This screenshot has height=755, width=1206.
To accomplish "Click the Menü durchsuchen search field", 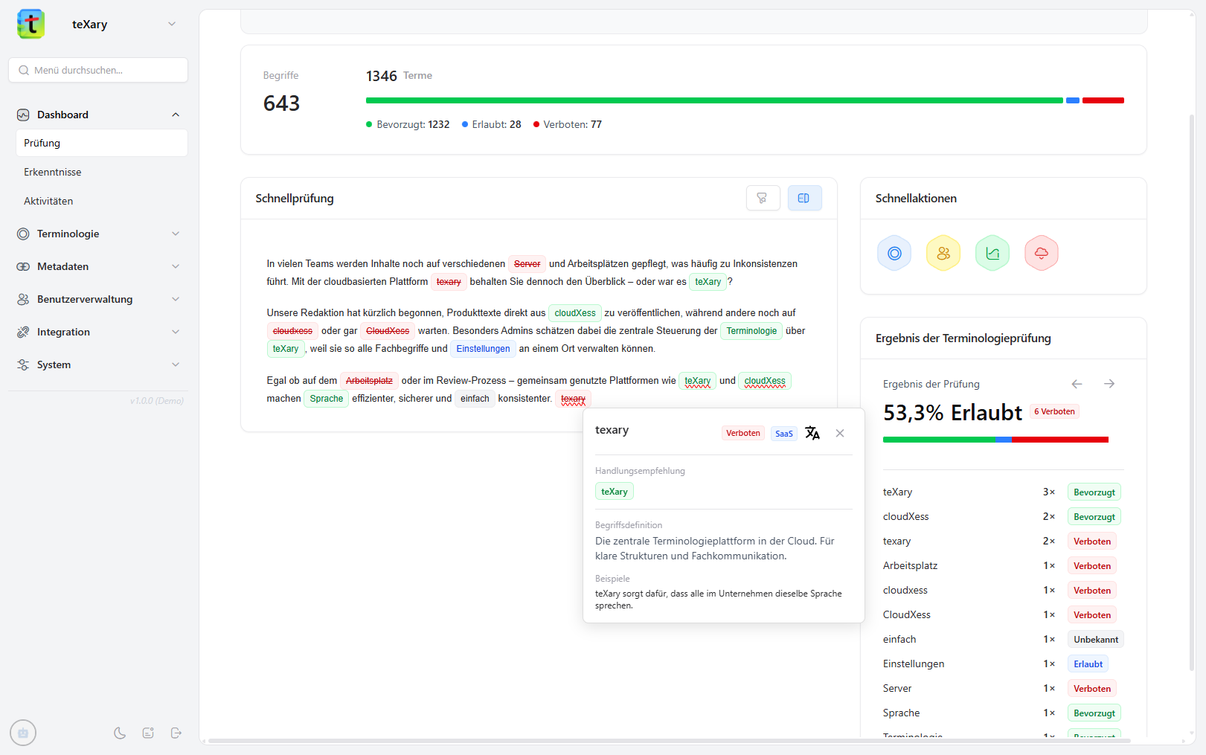I will [x=98, y=70].
